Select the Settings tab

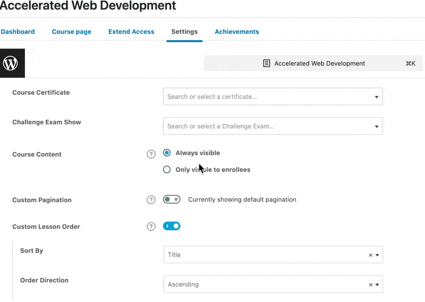[x=184, y=32]
